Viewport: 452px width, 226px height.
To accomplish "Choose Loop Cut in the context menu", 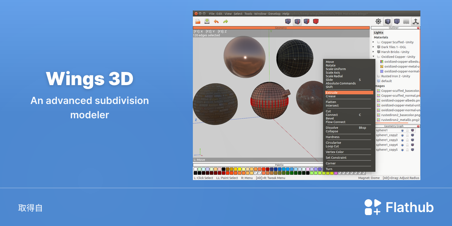I will pos(332,146).
